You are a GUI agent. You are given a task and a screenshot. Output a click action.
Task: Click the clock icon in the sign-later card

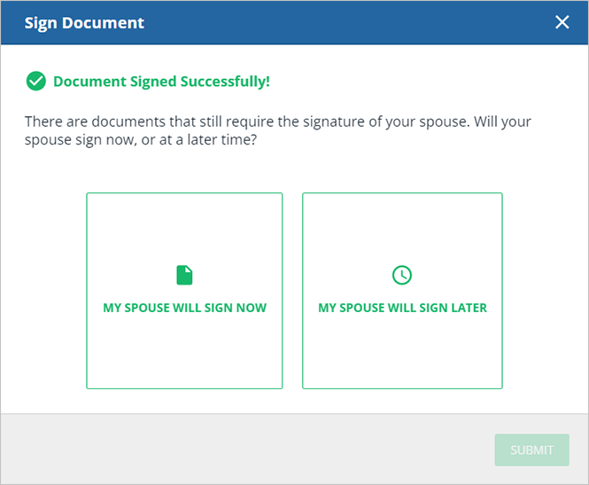click(402, 275)
